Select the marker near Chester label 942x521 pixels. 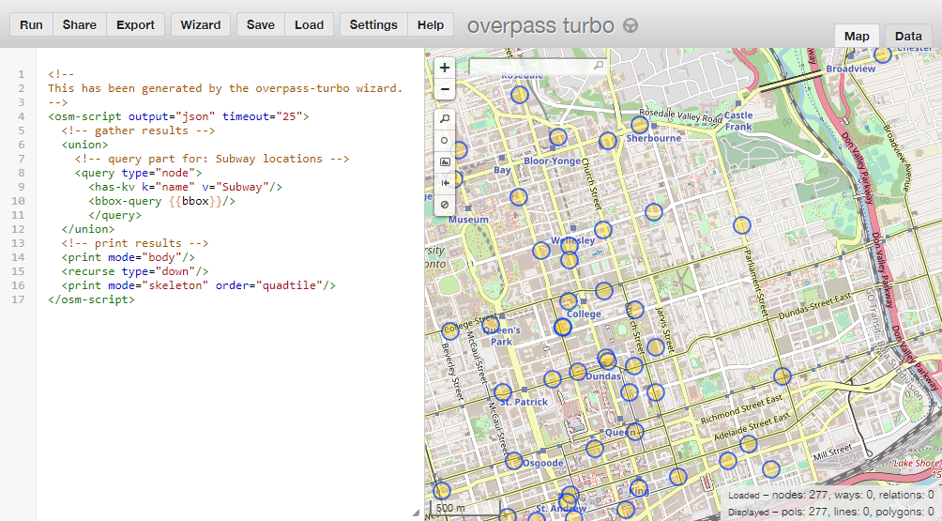[882, 54]
